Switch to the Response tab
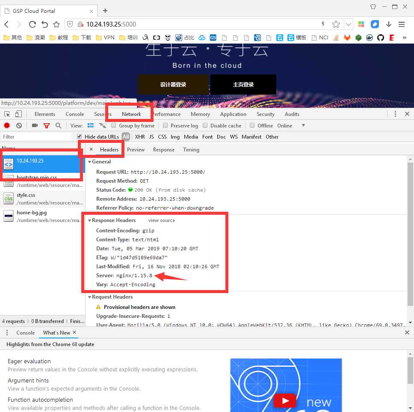This screenshot has height=412, width=414. [x=164, y=150]
